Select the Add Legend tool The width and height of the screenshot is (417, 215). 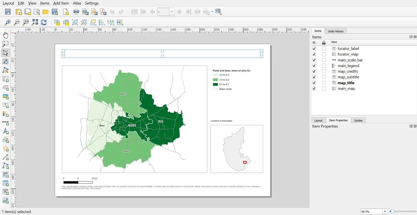[x=6, y=114]
